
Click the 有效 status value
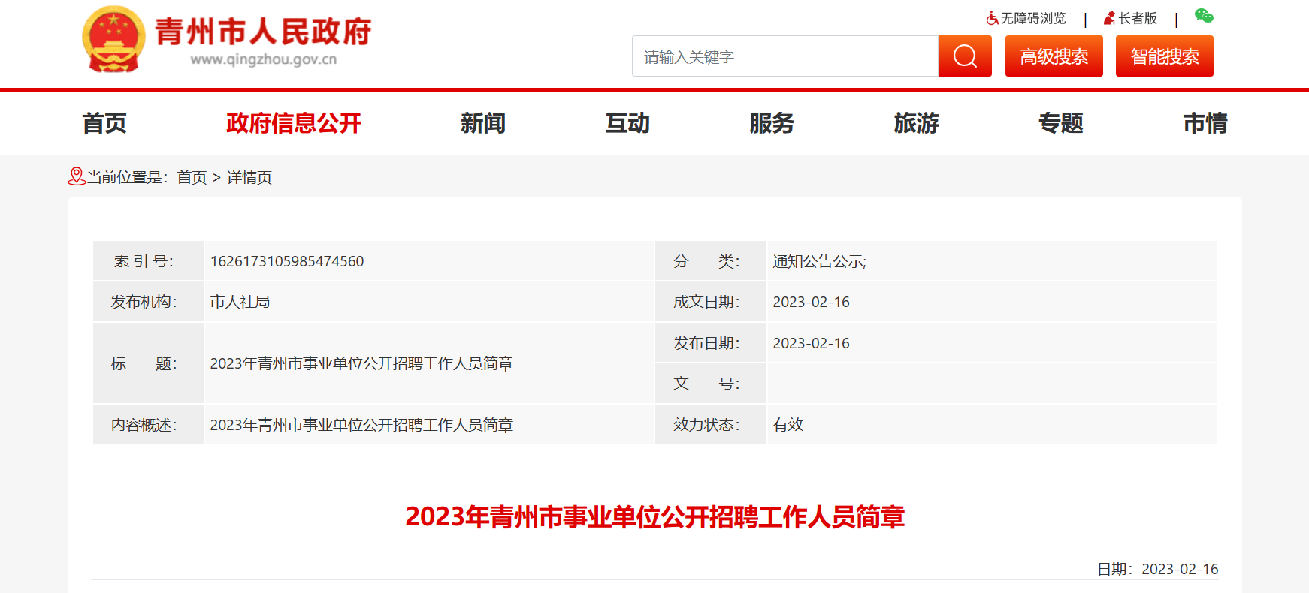(x=788, y=425)
